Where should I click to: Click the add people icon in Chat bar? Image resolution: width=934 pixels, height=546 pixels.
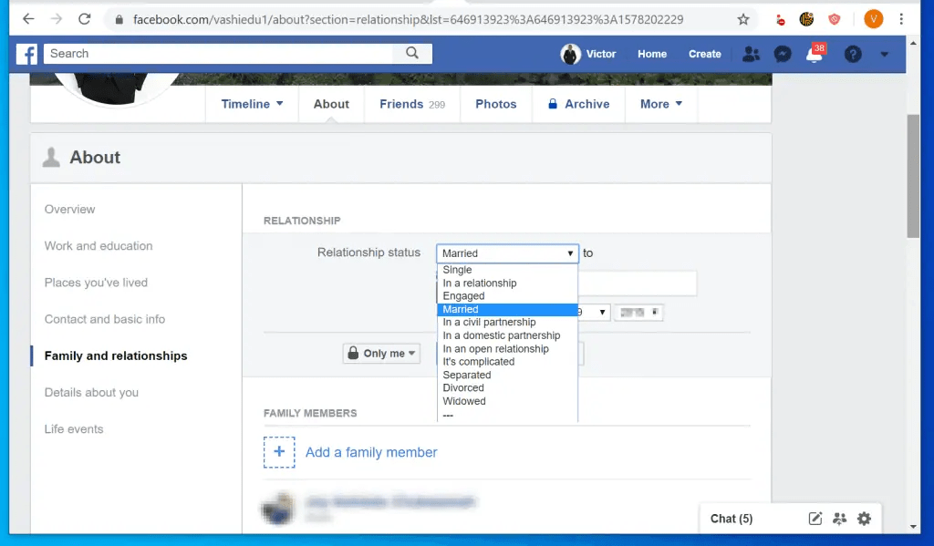point(839,518)
